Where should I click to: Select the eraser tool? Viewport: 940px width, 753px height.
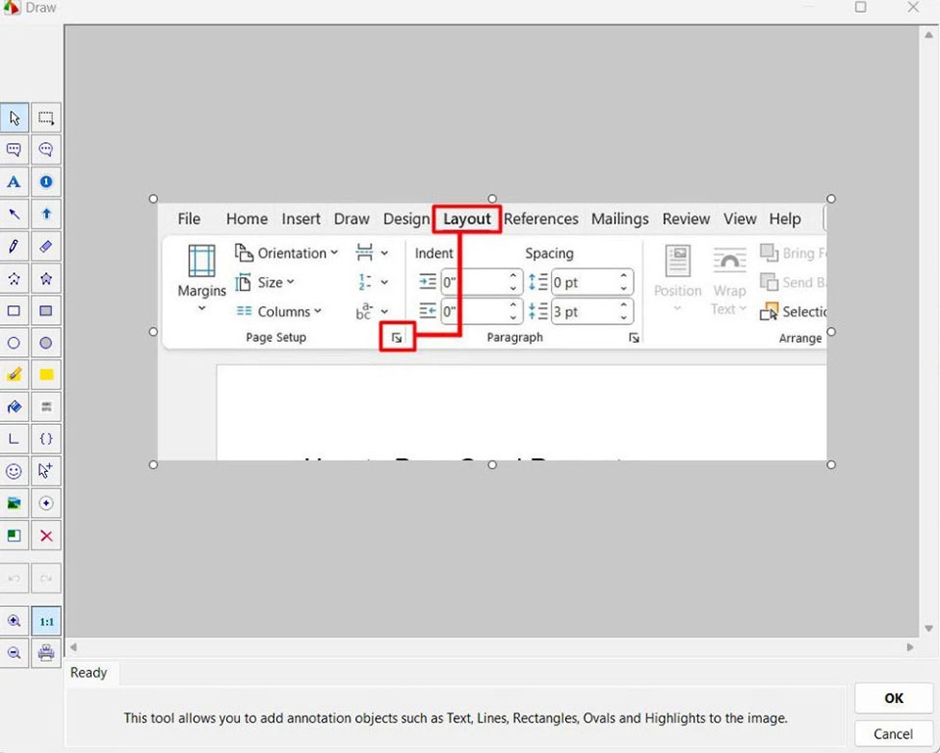coord(46,247)
